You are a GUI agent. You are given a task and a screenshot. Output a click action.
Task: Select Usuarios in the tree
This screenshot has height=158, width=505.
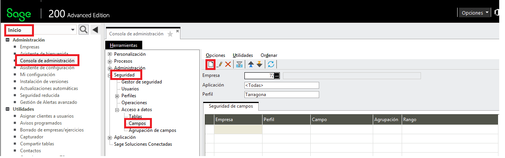[x=130, y=89]
